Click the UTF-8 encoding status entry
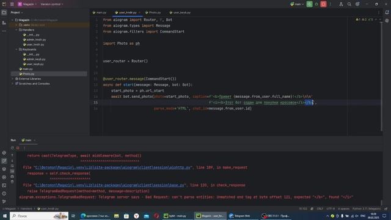 click(331, 208)
